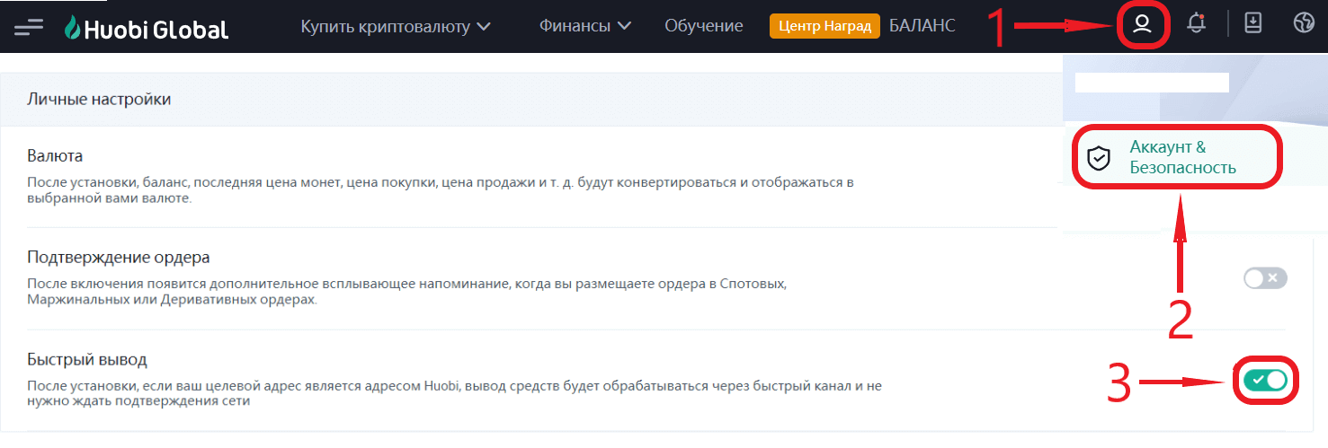Open the user profile icon
Viewport: 1328px width, 448px height.
coord(1142,25)
